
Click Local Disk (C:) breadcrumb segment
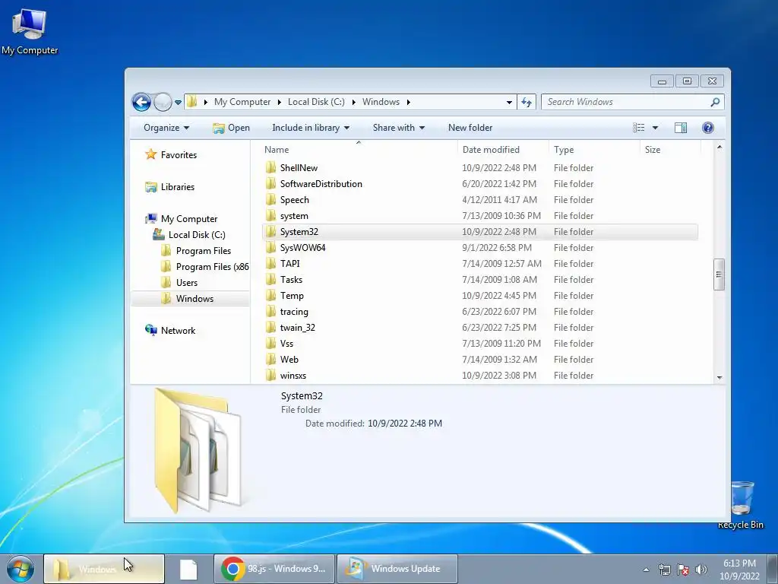pyautogui.click(x=316, y=102)
